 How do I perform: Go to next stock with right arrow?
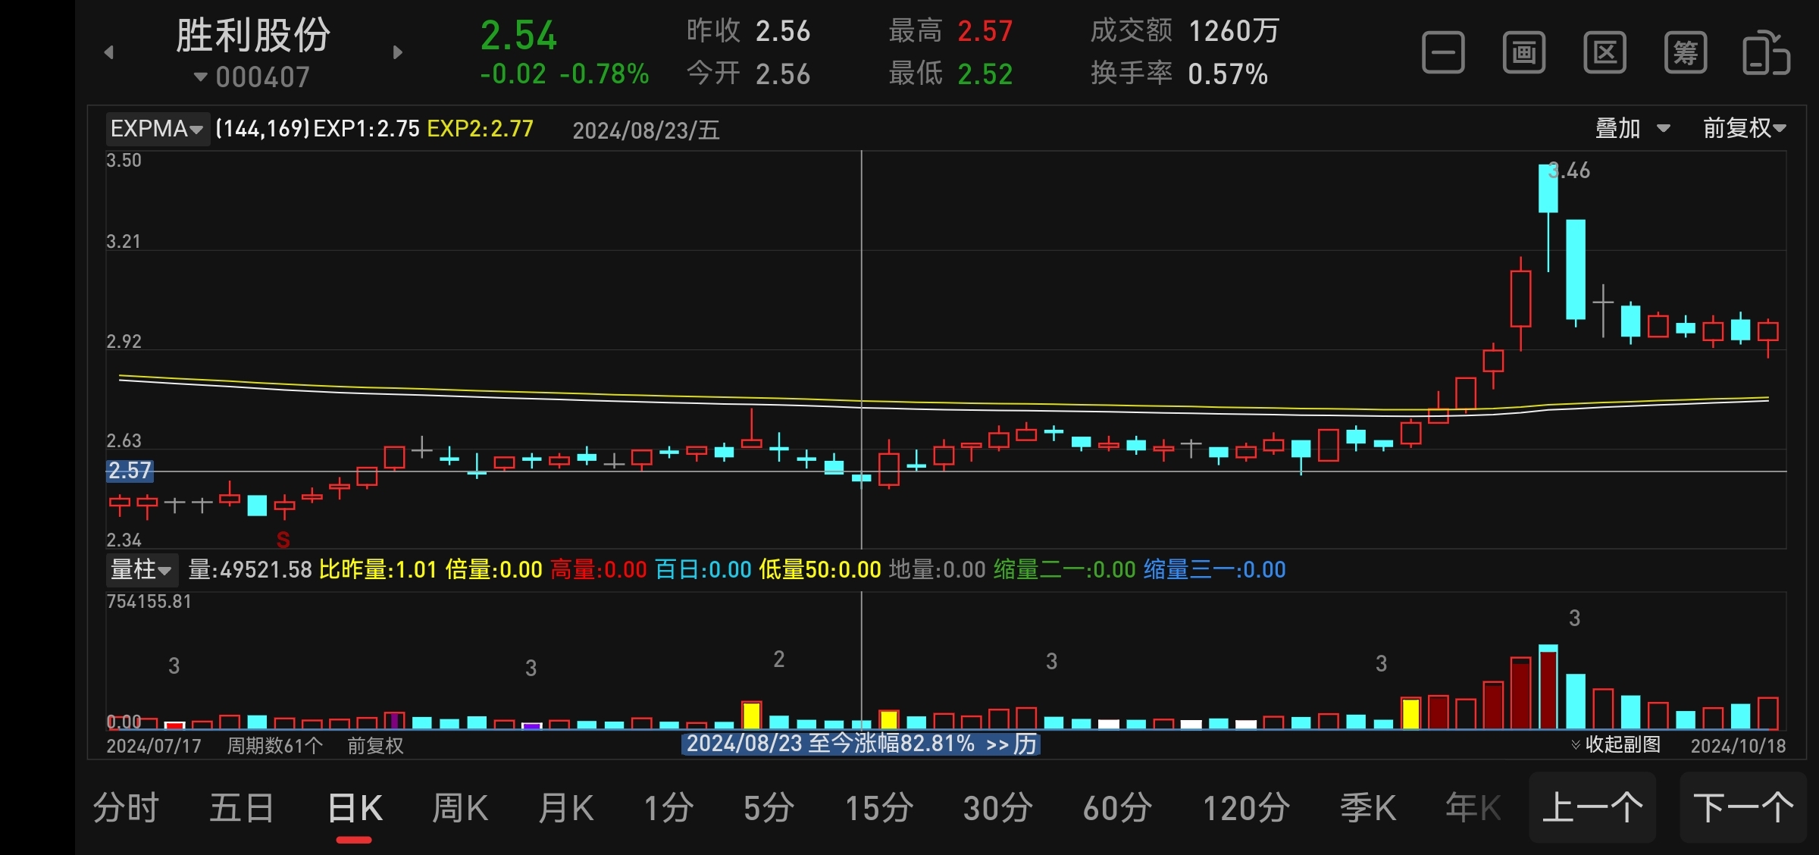coord(398,52)
